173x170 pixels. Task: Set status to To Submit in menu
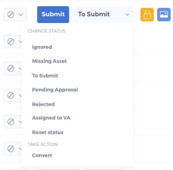pyautogui.click(x=45, y=76)
